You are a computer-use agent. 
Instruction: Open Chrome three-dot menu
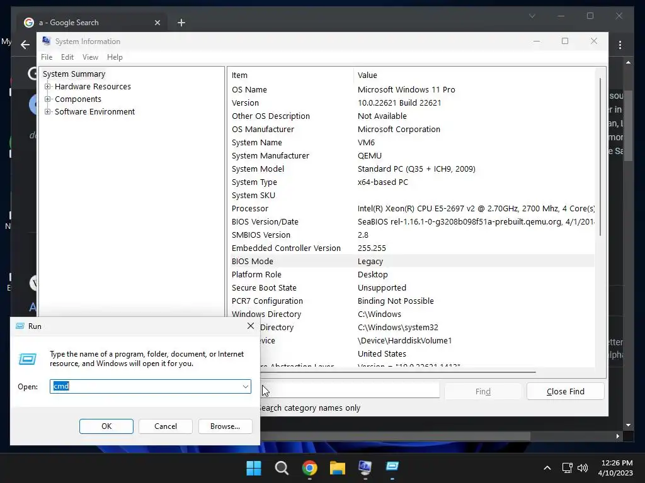click(x=620, y=45)
